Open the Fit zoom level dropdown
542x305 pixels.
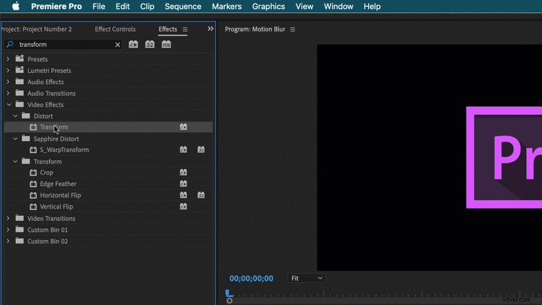[x=306, y=278]
